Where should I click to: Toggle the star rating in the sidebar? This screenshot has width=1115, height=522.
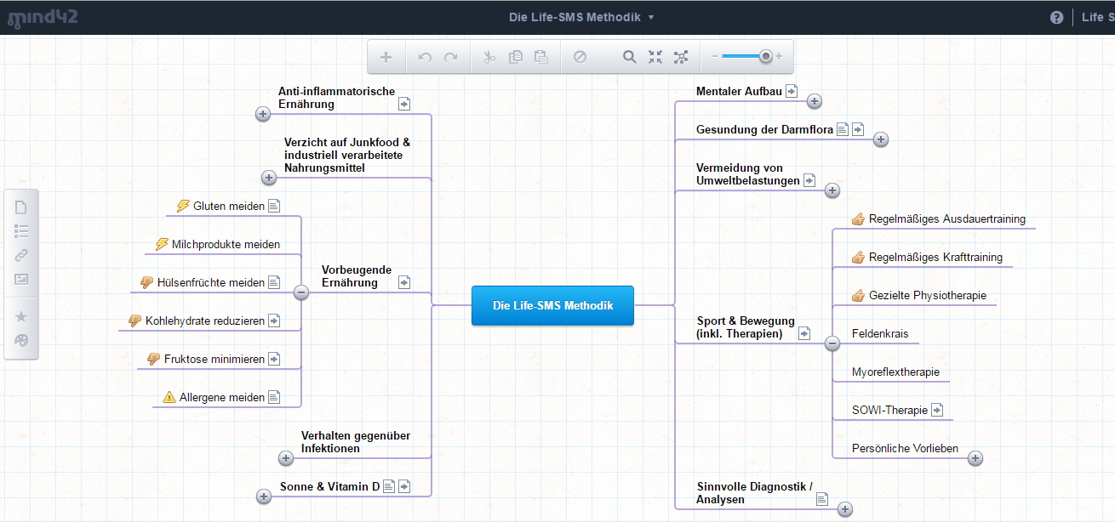click(20, 315)
